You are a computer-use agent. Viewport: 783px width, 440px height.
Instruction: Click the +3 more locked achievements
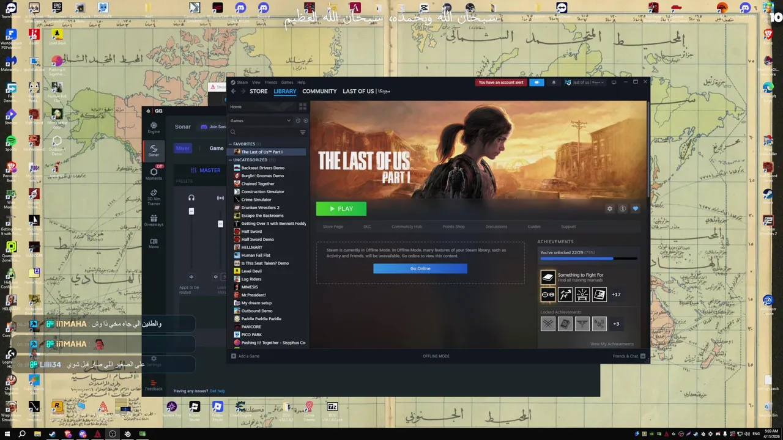point(616,324)
